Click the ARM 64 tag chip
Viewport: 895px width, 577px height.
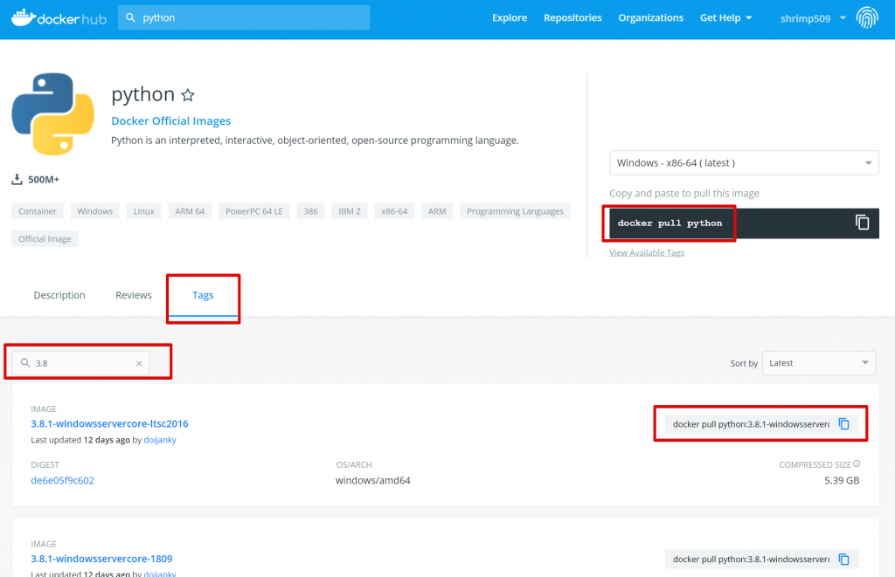(190, 211)
